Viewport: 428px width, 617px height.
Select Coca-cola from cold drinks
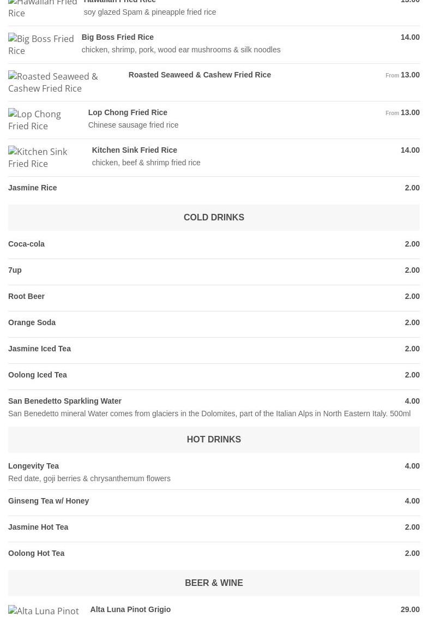pos(26,244)
